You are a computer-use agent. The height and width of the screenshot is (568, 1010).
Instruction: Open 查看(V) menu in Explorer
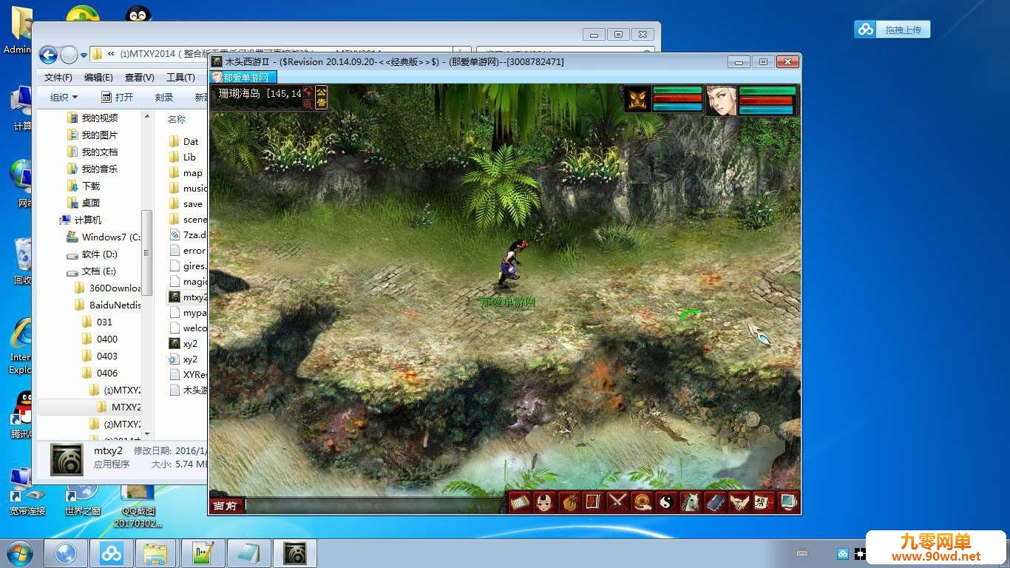(x=139, y=78)
